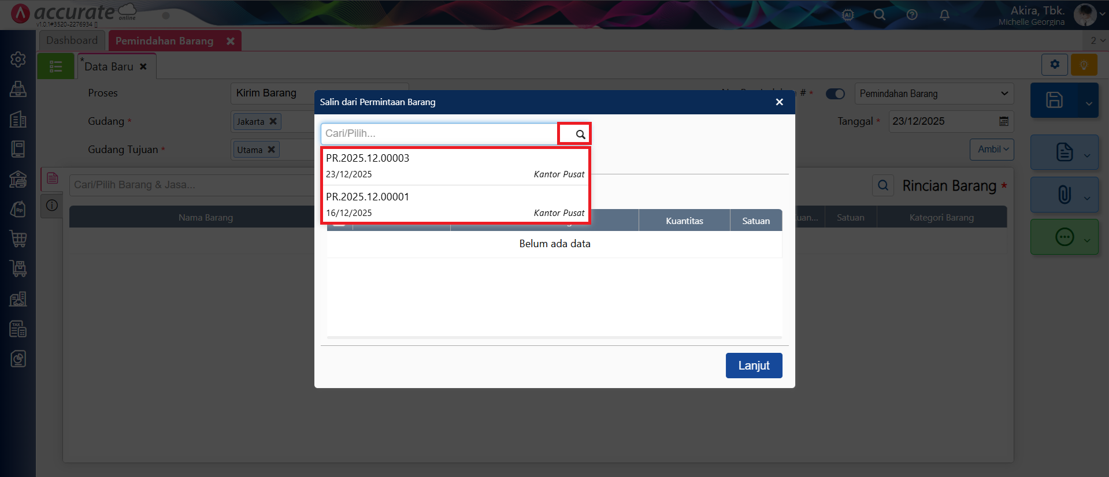Remove the Utama tag from Gudang Tujuan

272,150
